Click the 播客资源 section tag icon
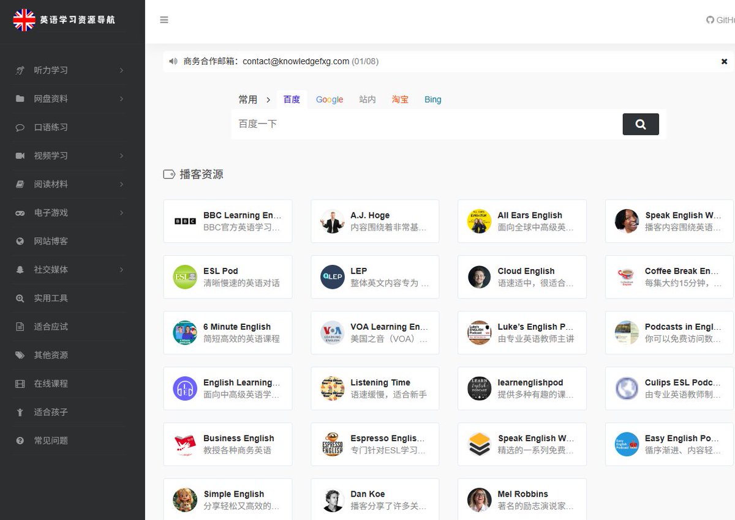This screenshot has width=735, height=520. click(169, 174)
